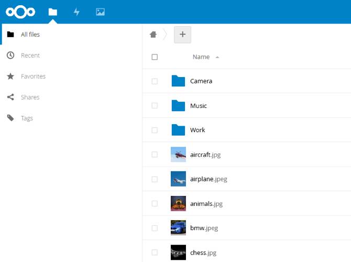The image size is (351, 262).
Task: Open the Work folder name link
Action: coord(198,130)
